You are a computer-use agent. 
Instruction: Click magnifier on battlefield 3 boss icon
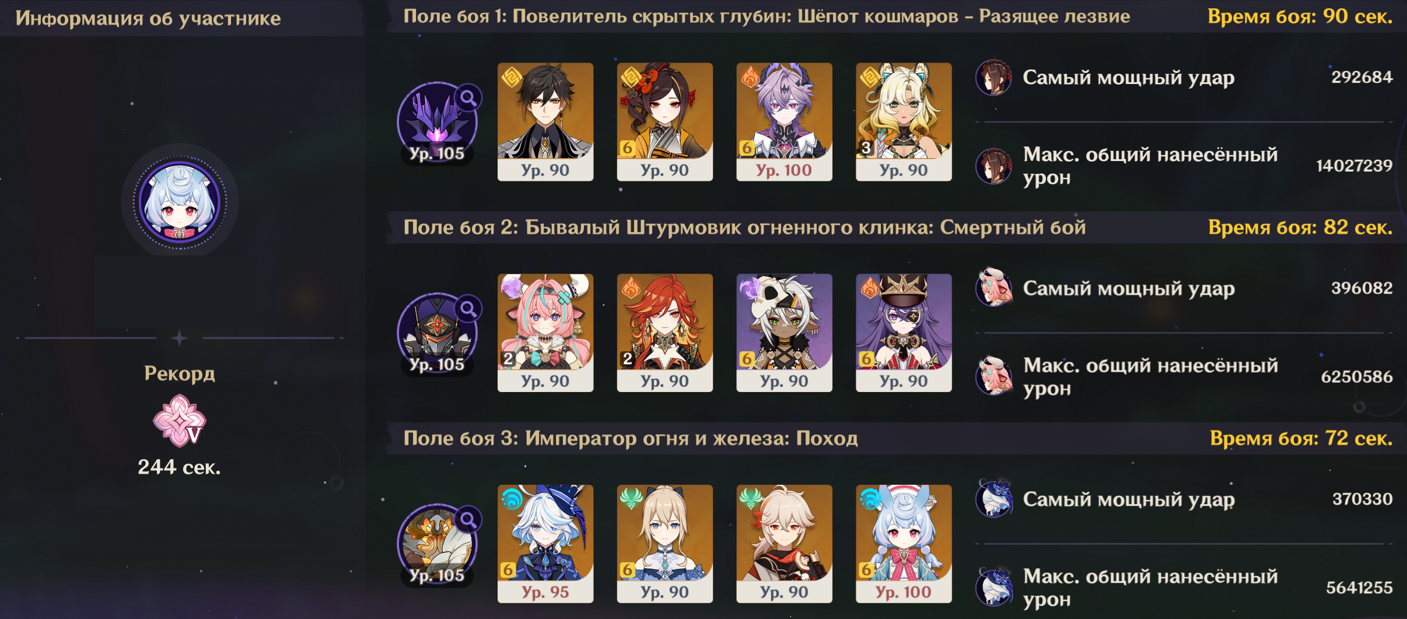point(468,520)
